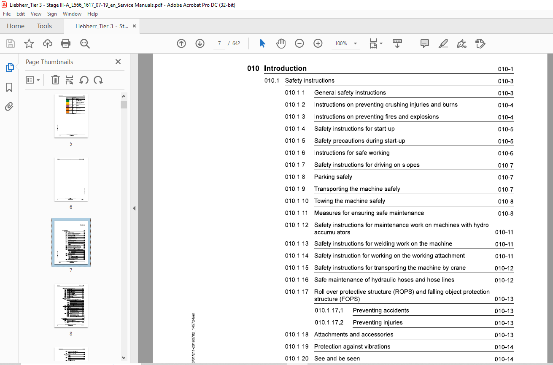Bookmark file with the star icon
Image resolution: width=553 pixels, height=365 pixels.
tap(29, 43)
